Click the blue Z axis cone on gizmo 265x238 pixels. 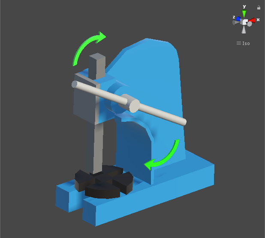[238, 18]
